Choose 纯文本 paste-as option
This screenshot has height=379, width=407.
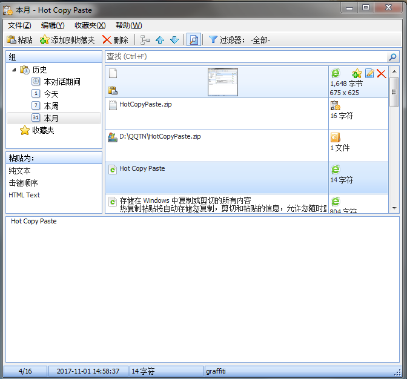point(19,171)
